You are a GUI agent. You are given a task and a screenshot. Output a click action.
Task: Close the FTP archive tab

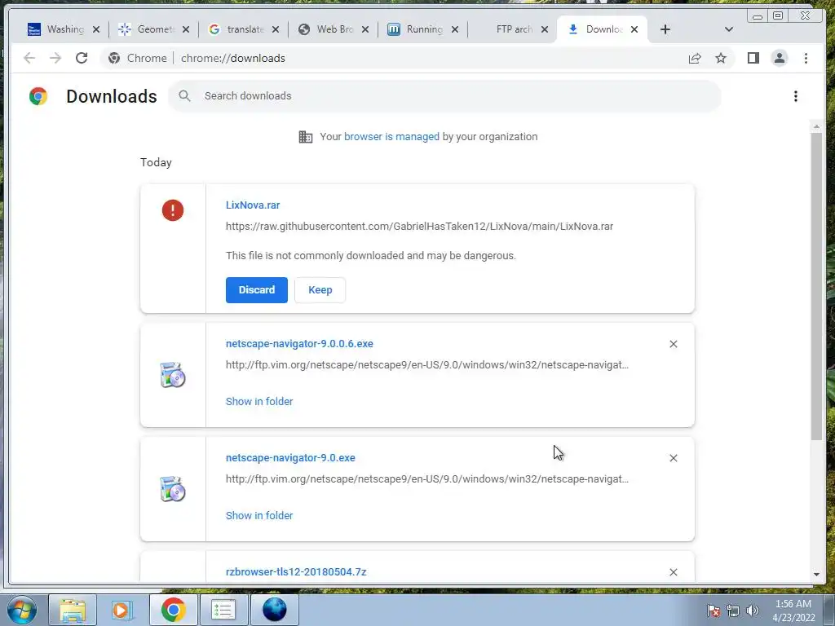(544, 29)
